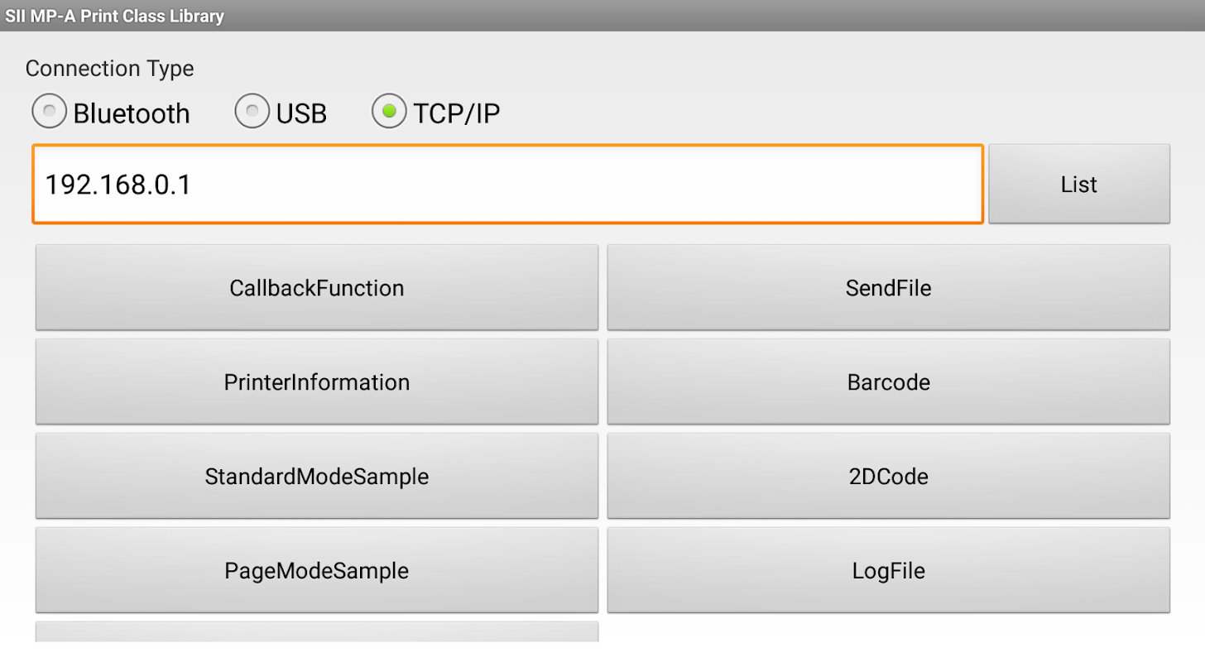Screen dimensions: 1205x662
Task: Launch the Barcode sample
Action: point(888,382)
